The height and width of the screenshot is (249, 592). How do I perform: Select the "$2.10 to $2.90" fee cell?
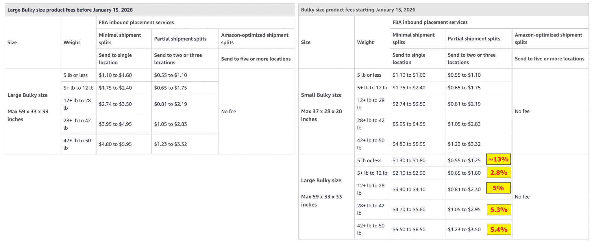409,173
